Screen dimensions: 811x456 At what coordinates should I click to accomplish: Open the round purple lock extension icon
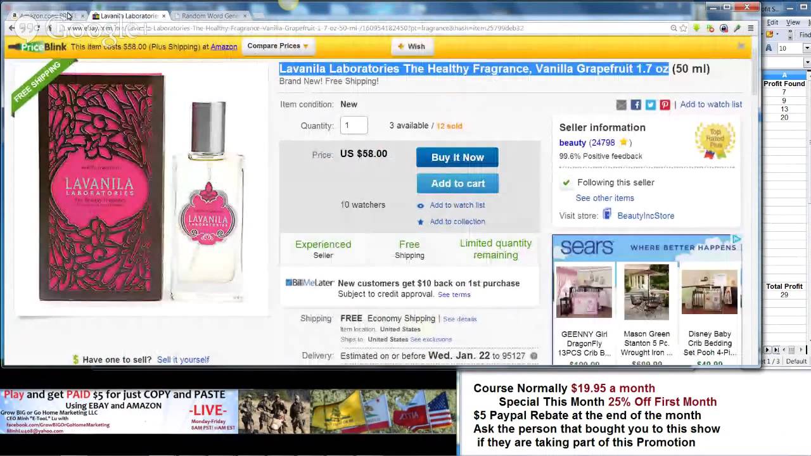point(724,28)
